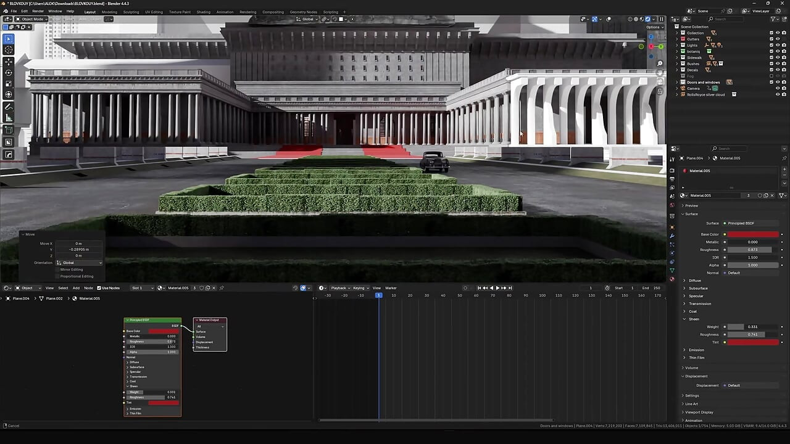Click the Sheen Tint color swatch

[x=753, y=342]
